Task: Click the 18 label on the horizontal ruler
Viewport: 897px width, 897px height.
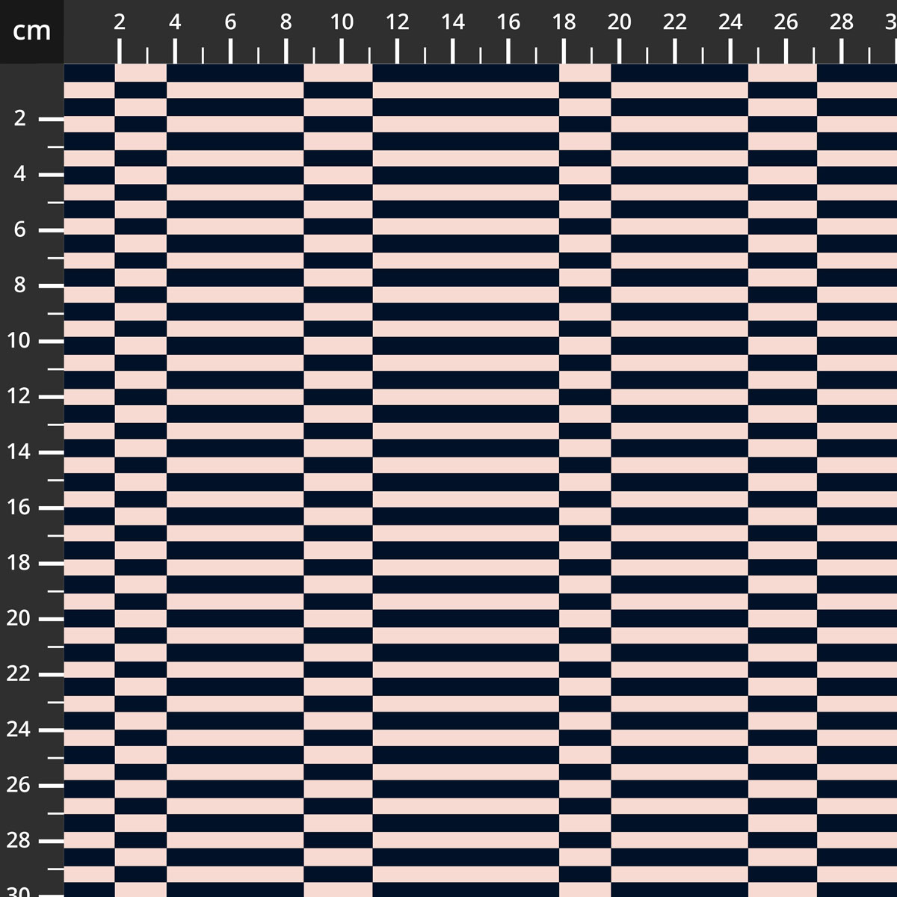Action: 564,23
